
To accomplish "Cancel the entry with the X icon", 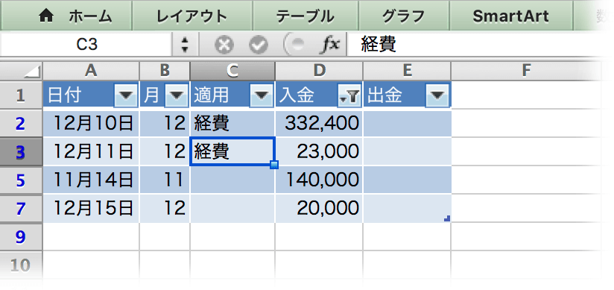I will pos(224,45).
